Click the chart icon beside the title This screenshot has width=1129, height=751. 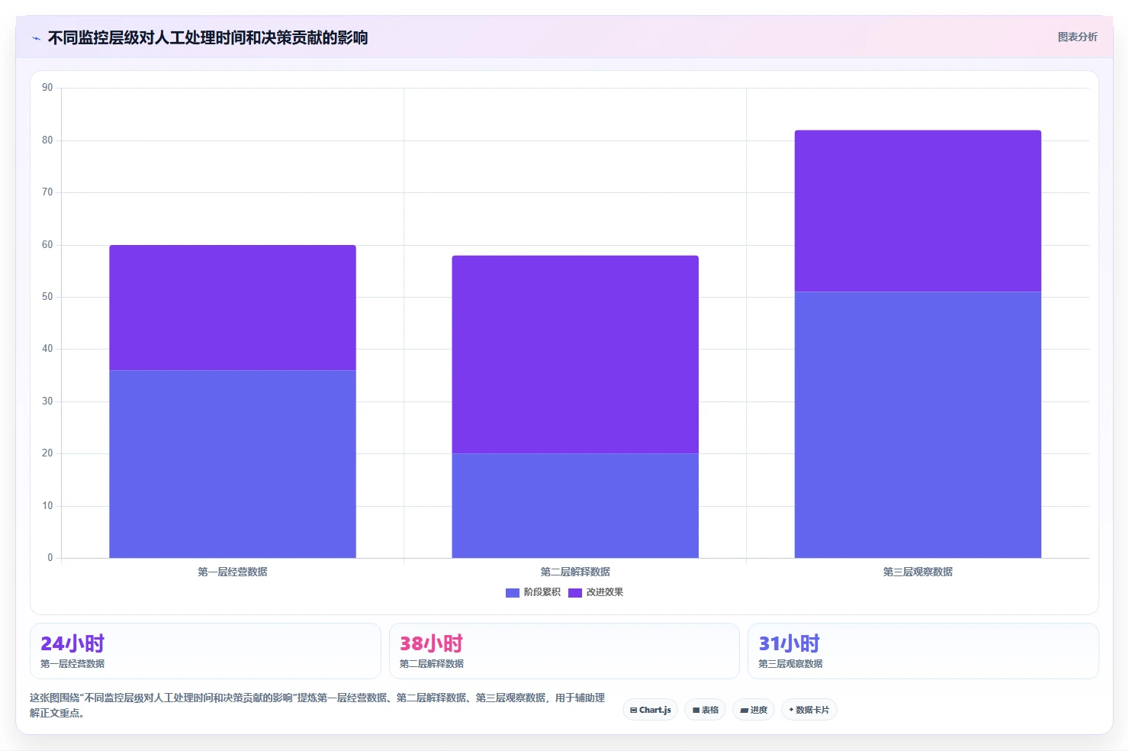point(36,38)
